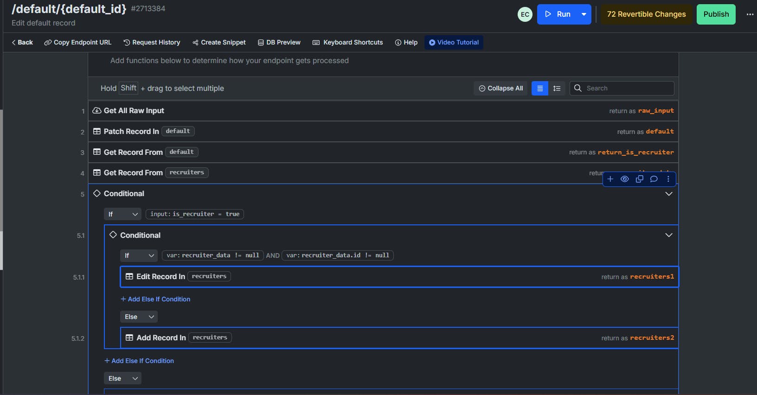
Task: Click Create Snippet
Action: (219, 42)
